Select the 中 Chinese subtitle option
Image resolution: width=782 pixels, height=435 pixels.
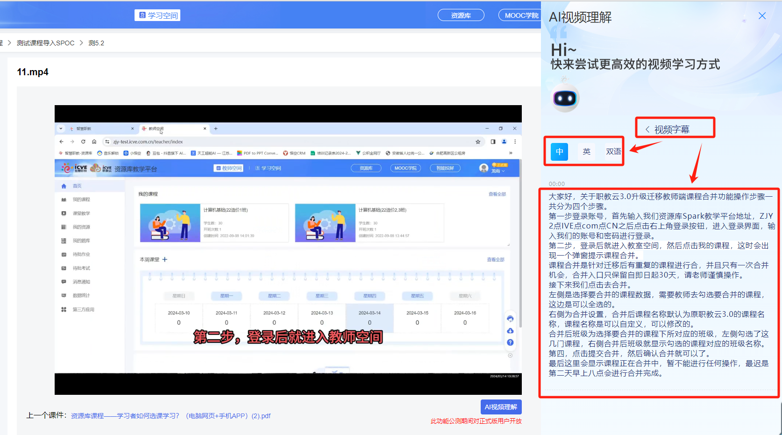point(559,151)
